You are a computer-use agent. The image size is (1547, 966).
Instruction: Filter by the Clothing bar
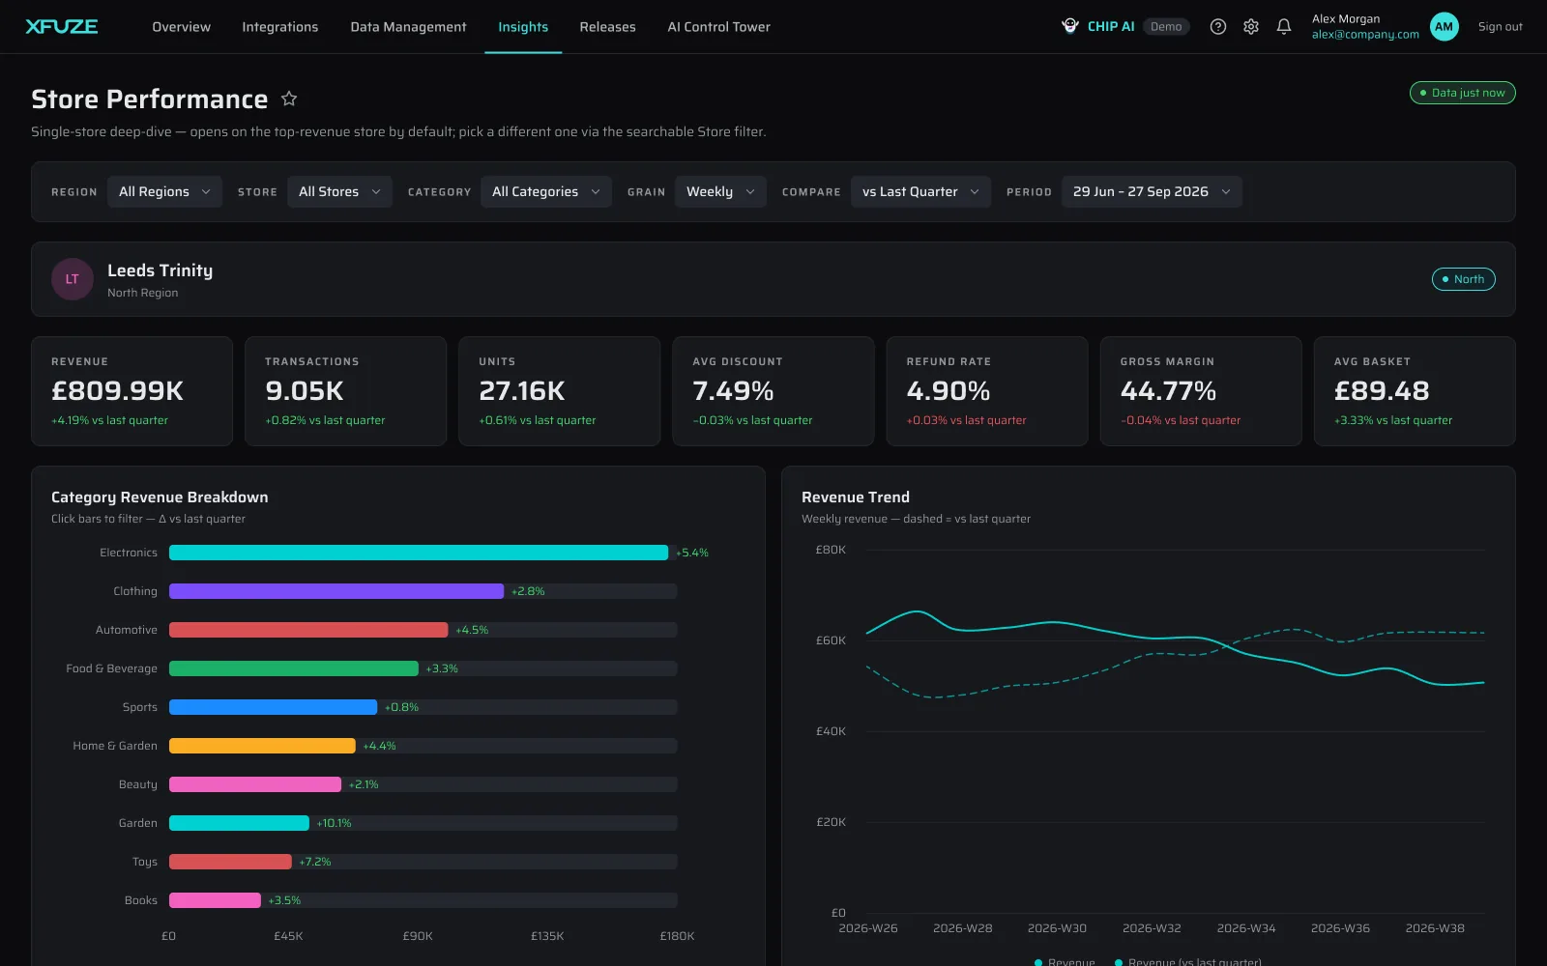336,591
